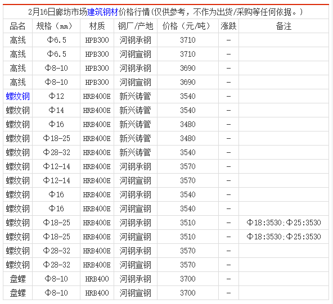This screenshot has height=304, width=333.
Task: Open the 建筑钢材 link in title
Action: (x=102, y=12)
